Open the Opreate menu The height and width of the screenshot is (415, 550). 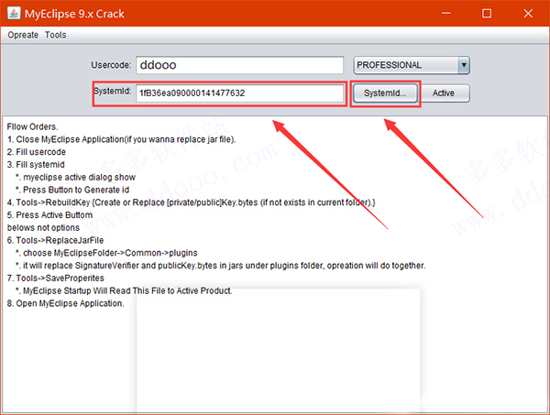pyautogui.click(x=23, y=35)
